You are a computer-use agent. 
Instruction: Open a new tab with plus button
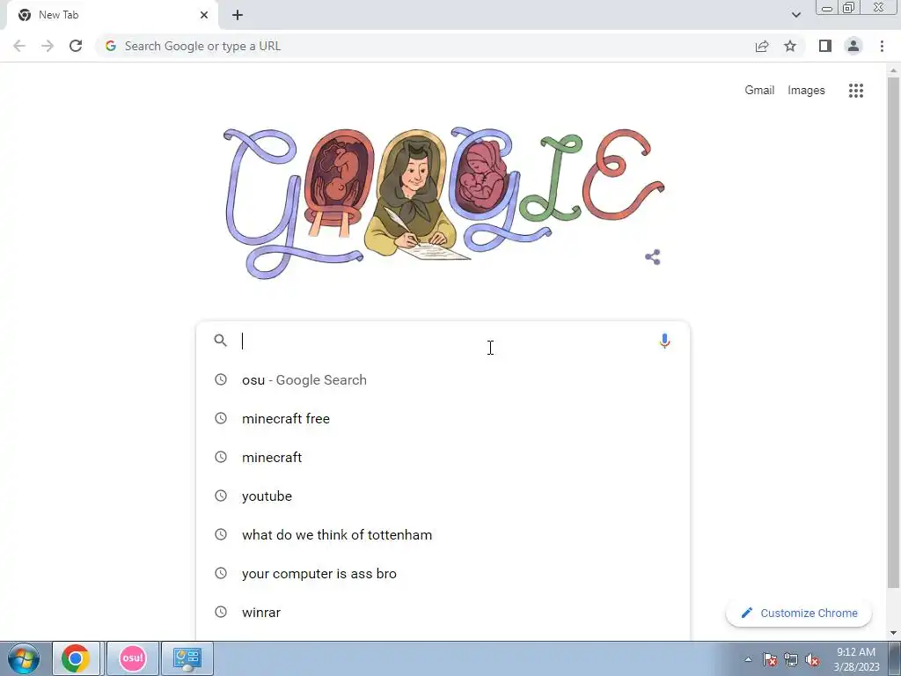(238, 15)
